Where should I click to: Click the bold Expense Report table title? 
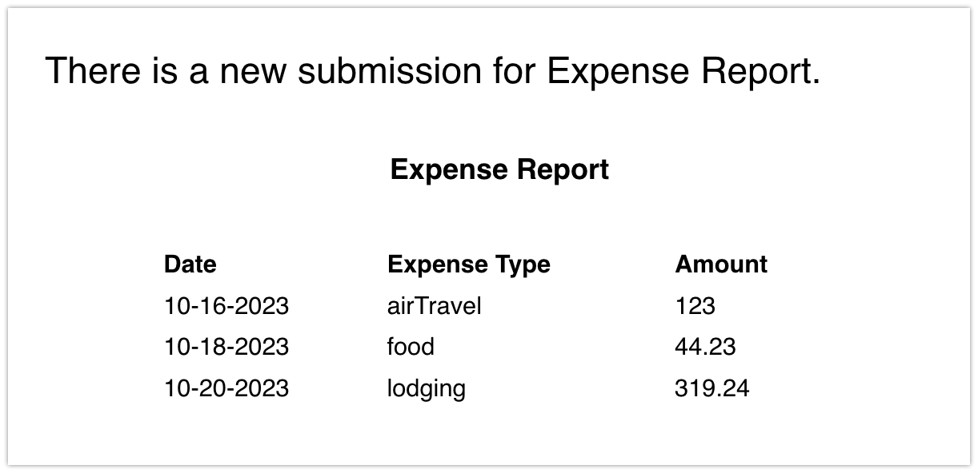(x=499, y=169)
